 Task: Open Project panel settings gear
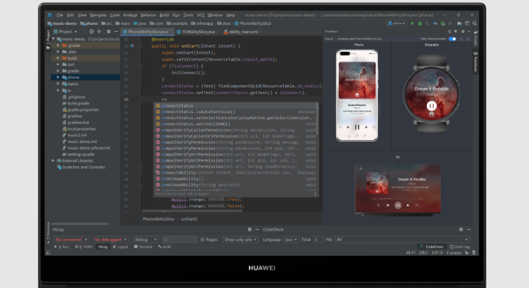point(109,32)
